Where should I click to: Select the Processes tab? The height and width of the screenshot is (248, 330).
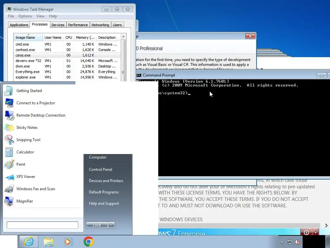click(x=40, y=25)
